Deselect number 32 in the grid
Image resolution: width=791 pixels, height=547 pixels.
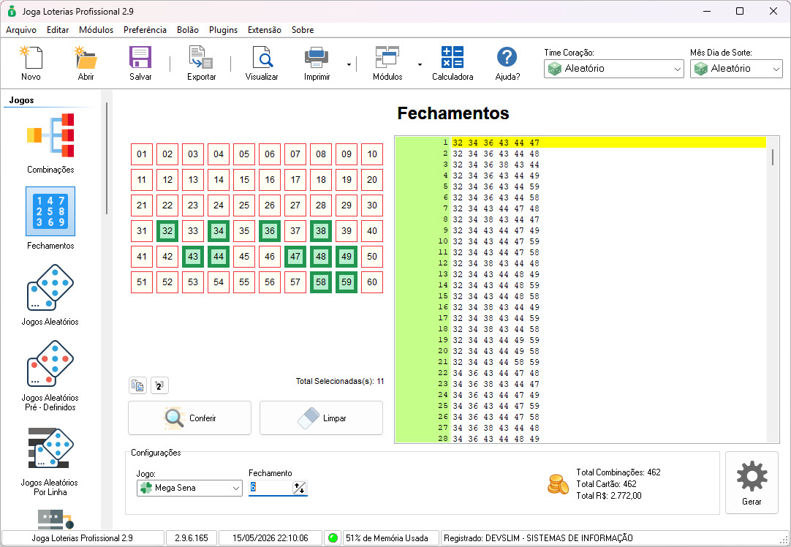tap(167, 231)
